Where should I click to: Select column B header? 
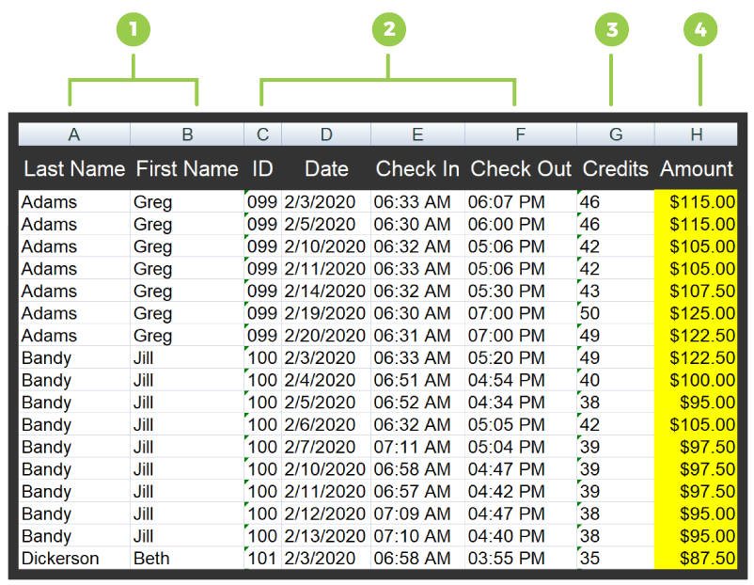(187, 134)
